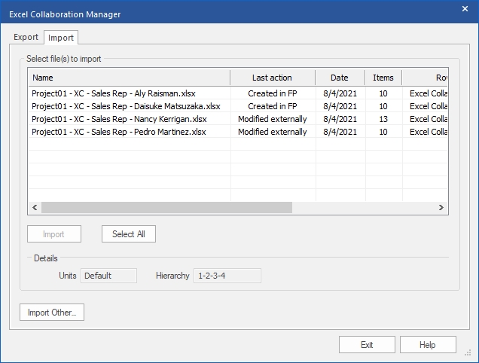Select the Aly Raisman xlsx file
The image size is (479, 363).
coord(114,93)
